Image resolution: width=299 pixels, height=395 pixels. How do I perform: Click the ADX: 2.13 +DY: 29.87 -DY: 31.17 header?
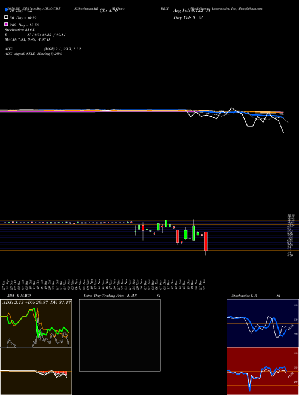point(36,303)
